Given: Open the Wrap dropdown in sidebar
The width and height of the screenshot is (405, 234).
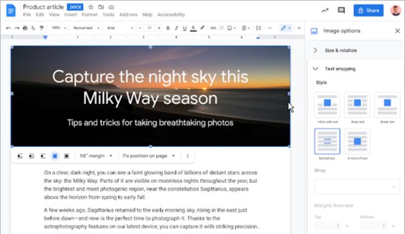Looking at the screenshot, I should coord(357,186).
